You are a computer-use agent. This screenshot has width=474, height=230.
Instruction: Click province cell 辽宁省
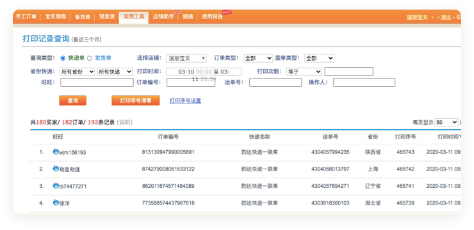point(373,186)
